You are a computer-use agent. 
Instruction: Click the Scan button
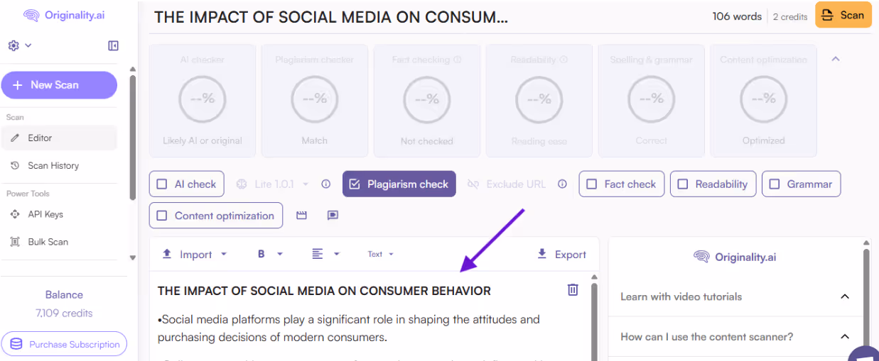843,15
